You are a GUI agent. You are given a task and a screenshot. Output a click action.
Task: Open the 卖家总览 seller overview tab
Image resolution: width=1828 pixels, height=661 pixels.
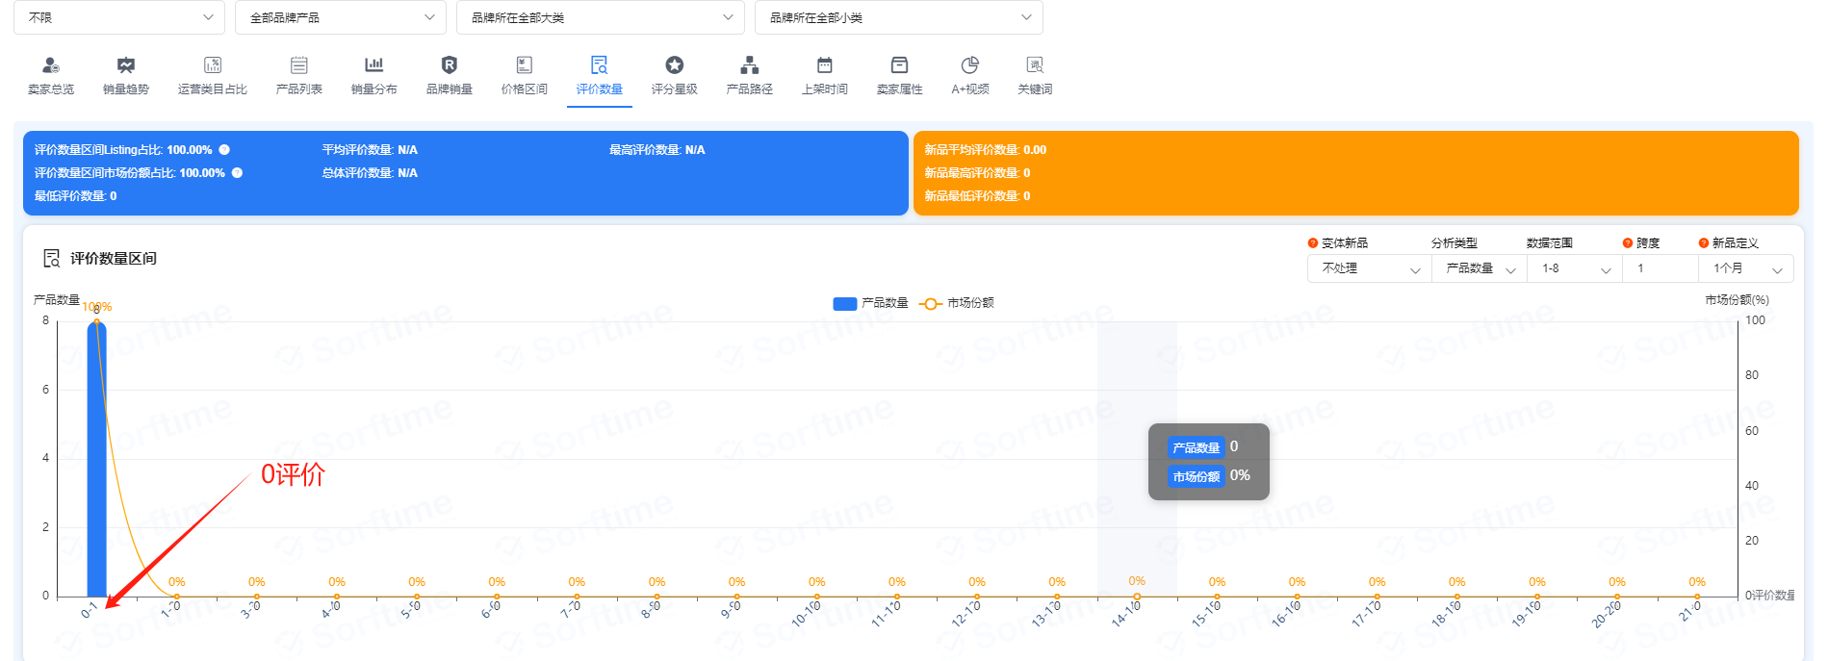tap(51, 76)
